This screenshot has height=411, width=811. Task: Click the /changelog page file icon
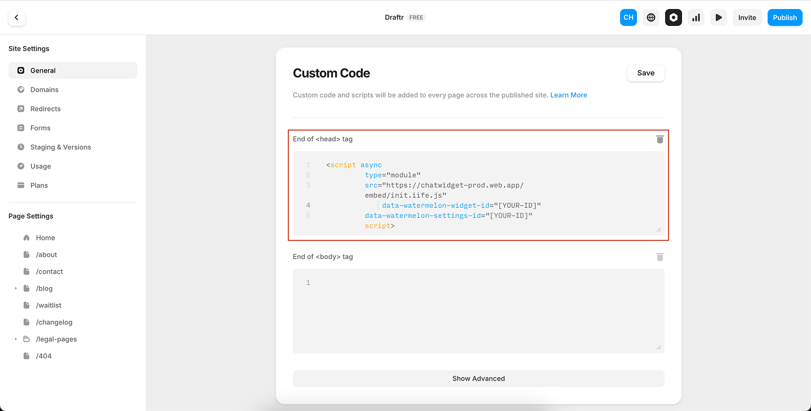(26, 322)
